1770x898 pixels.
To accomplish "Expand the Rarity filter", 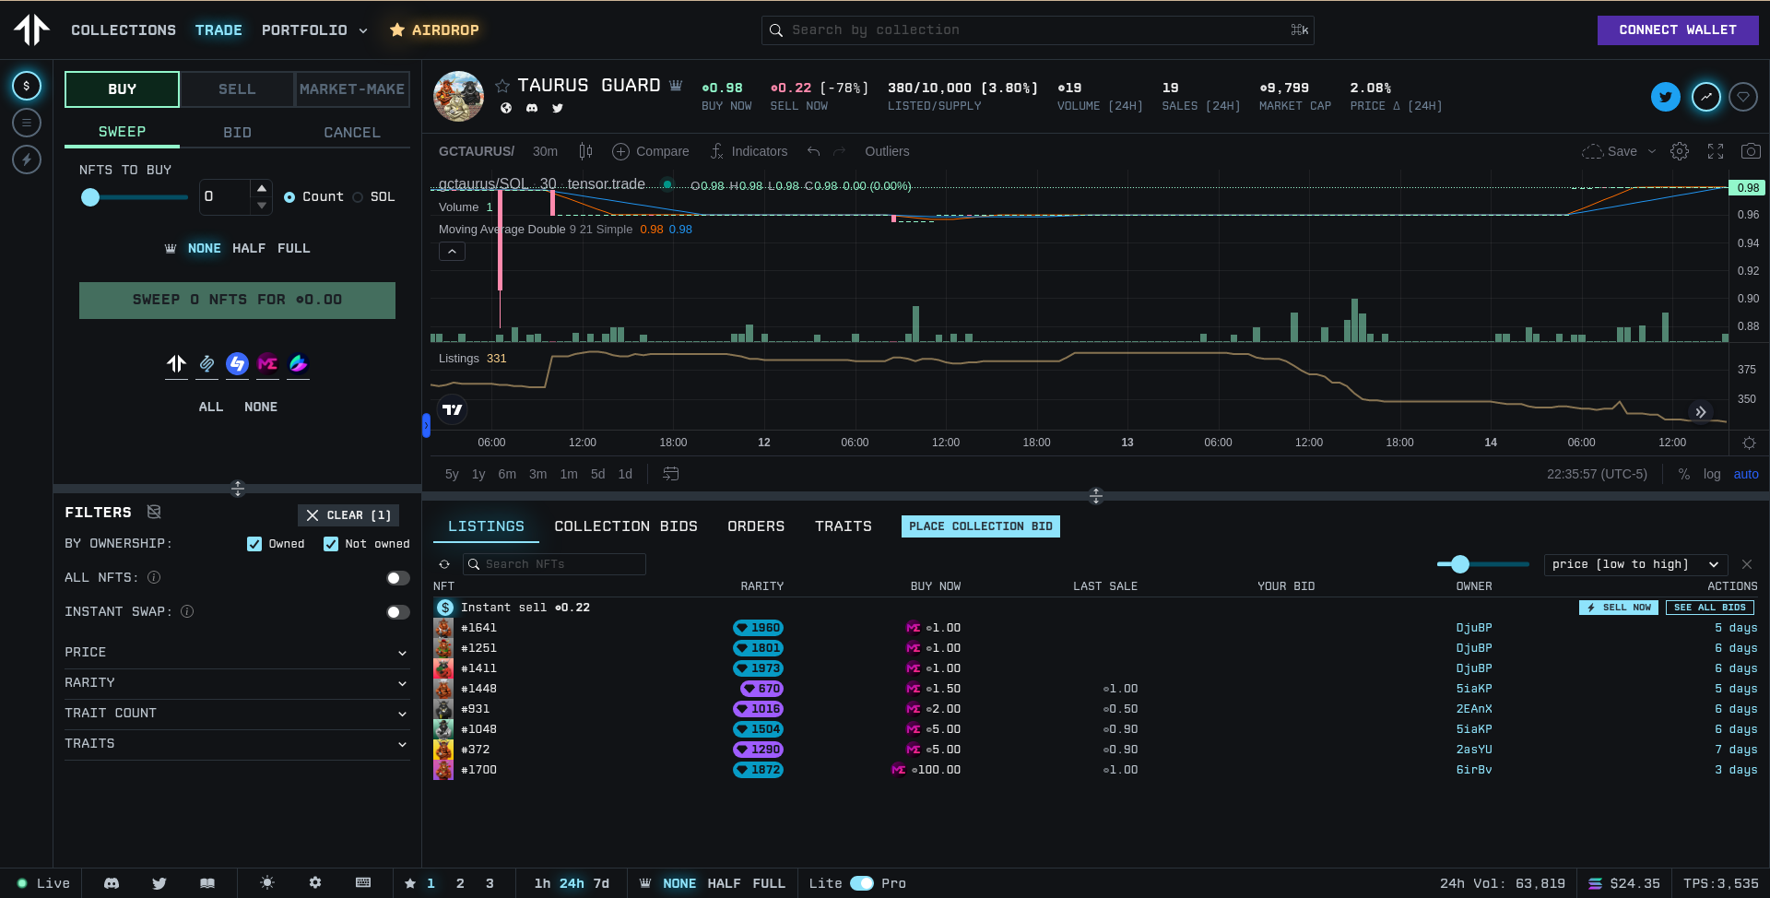I will (236, 683).
